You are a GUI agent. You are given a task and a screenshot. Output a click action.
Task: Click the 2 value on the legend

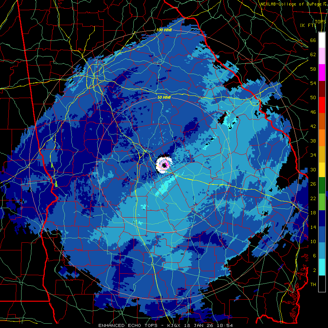click(x=315, y=270)
